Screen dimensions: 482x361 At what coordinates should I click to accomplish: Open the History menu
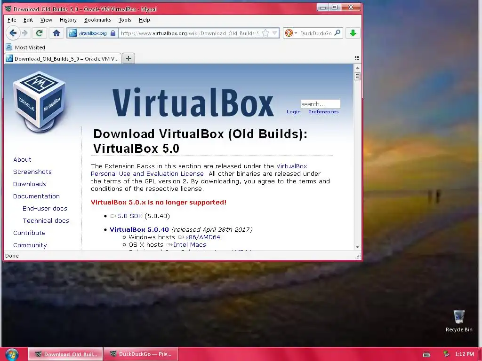(x=68, y=20)
